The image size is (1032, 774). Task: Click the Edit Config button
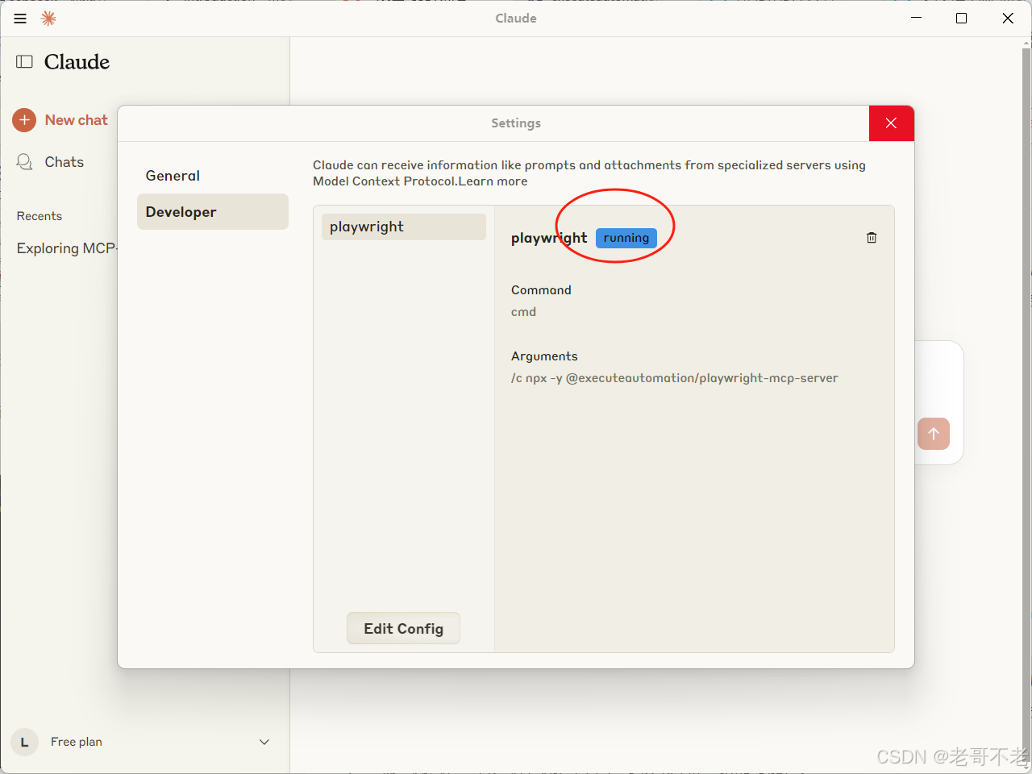403,628
